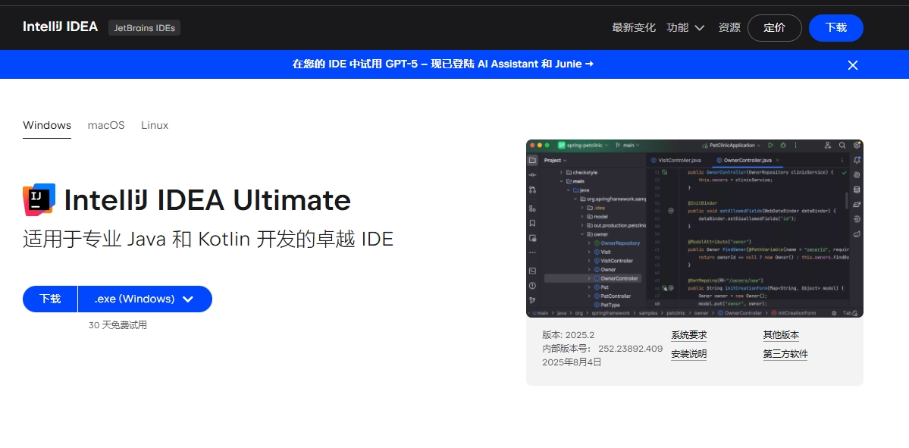Expand the model package in preview tree
Image resolution: width=909 pixels, height=448 pixels.
pyautogui.click(x=582, y=217)
